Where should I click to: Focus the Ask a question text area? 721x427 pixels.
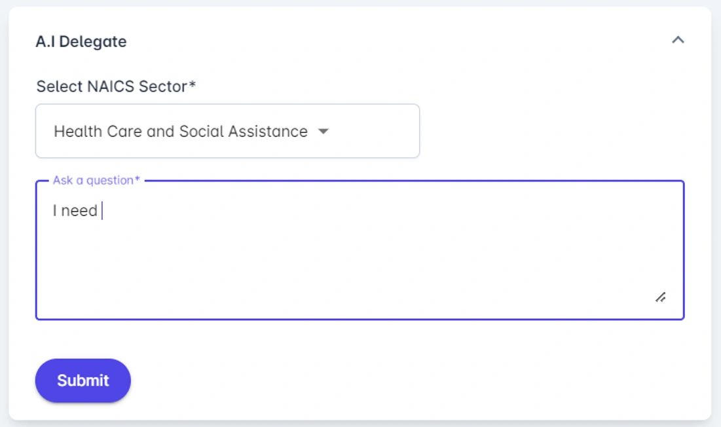359,249
